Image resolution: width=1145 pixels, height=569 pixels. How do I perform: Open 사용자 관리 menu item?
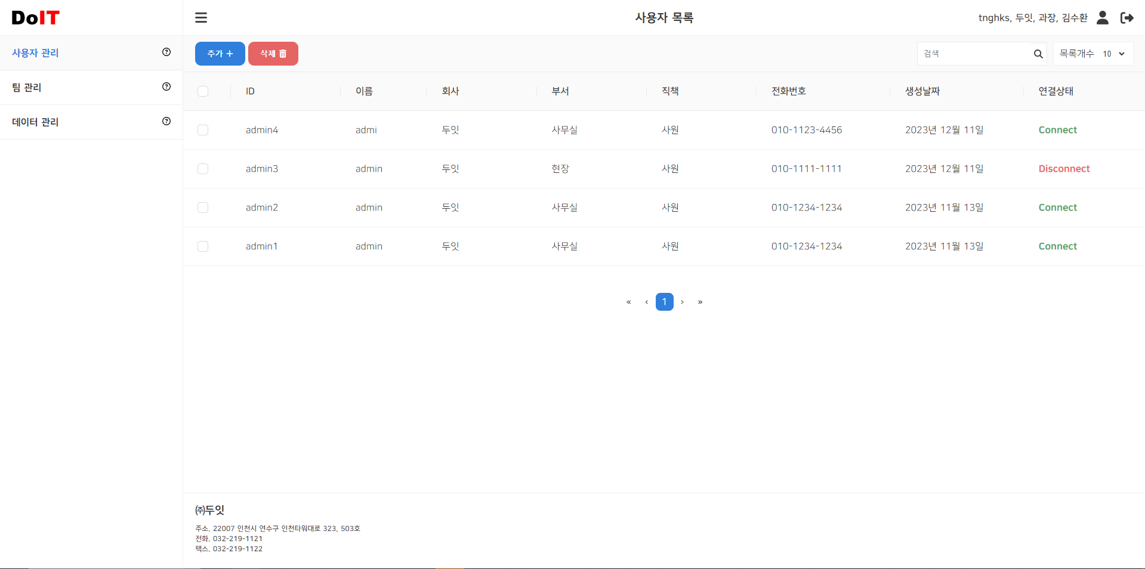pos(91,53)
